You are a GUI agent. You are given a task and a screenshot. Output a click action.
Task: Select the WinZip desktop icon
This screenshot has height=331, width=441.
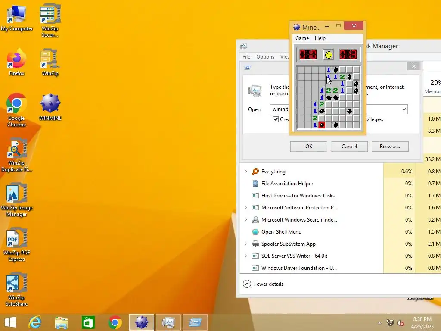point(50,62)
